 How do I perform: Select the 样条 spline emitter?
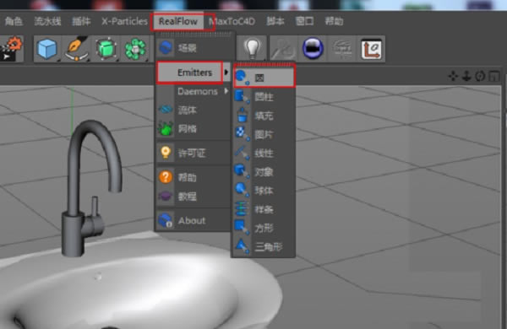pos(264,209)
